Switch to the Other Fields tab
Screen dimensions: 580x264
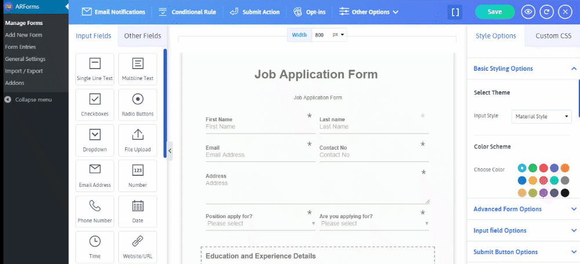(143, 36)
